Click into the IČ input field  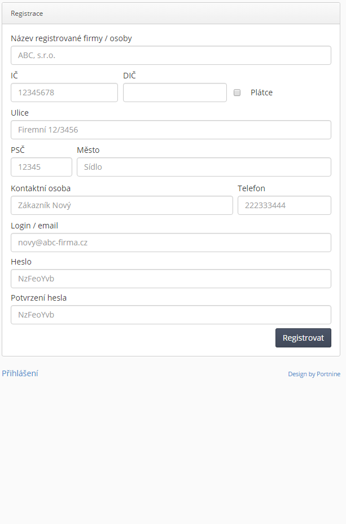(x=64, y=93)
